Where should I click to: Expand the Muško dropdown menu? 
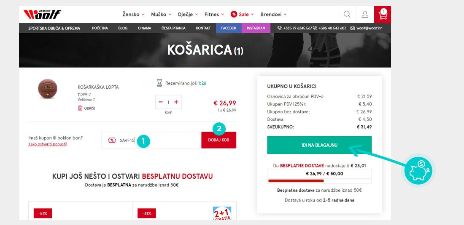pos(161,14)
